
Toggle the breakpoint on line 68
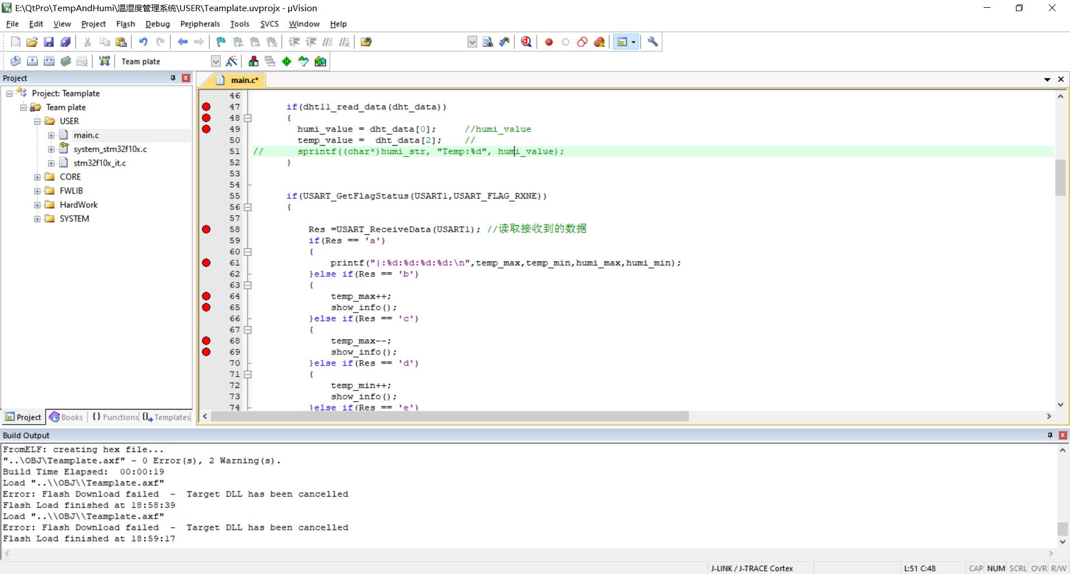point(206,340)
